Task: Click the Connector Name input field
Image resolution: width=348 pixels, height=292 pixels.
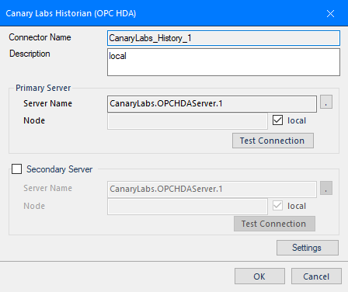Action: coord(224,38)
